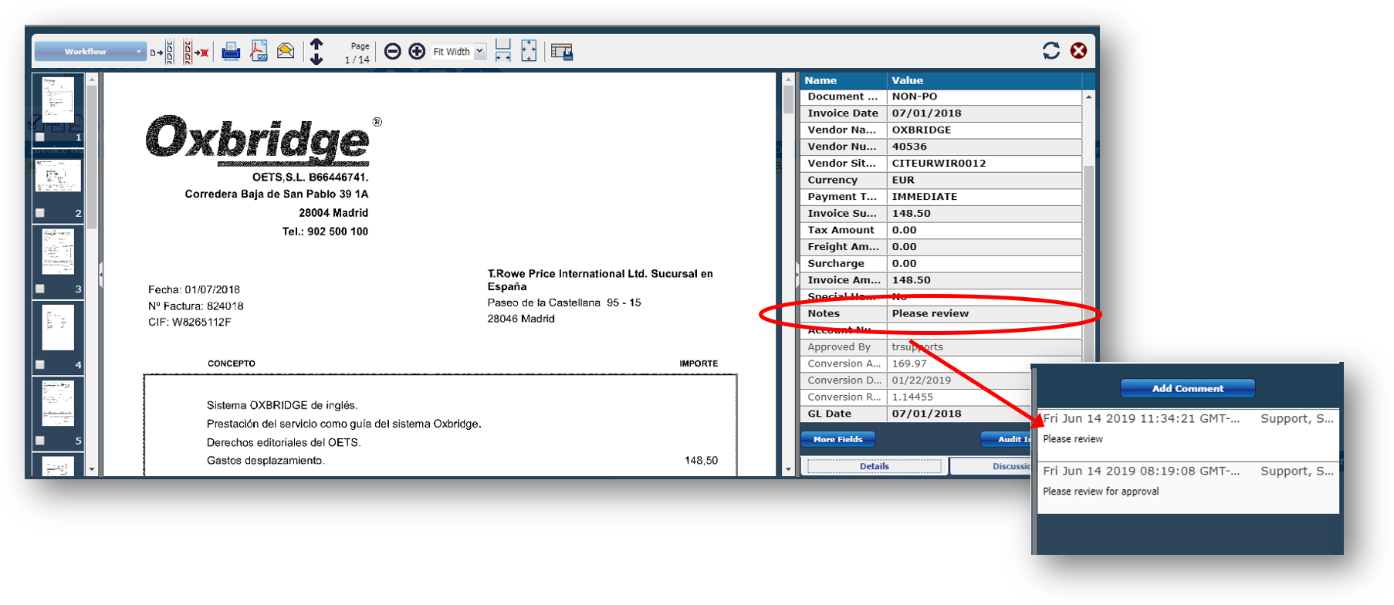Image resolution: width=1394 pixels, height=605 pixels.
Task: Click the fit-to-width arrows icon
Action: [503, 51]
